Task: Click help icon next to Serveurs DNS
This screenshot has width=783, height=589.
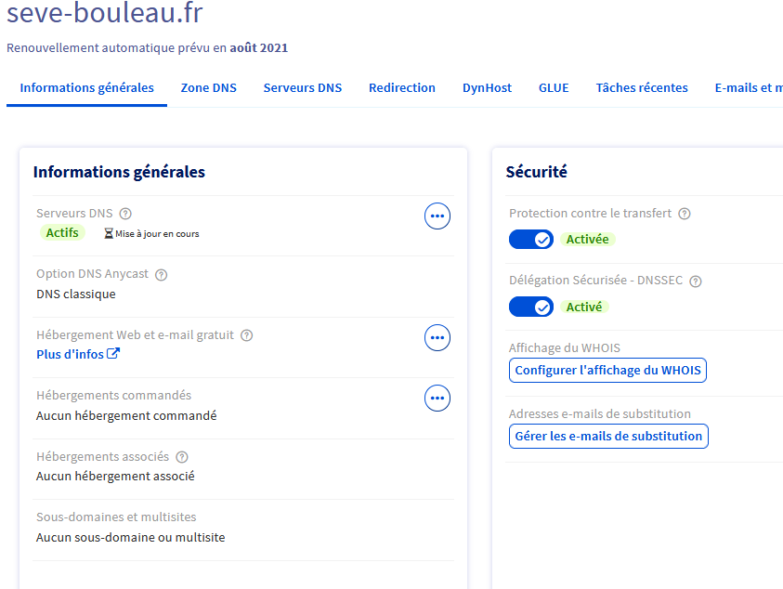Action: 125,214
